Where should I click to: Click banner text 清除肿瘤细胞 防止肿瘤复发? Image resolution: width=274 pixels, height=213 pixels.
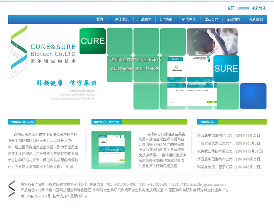point(134,69)
